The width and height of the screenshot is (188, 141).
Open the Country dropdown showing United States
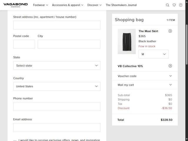pos(57,86)
